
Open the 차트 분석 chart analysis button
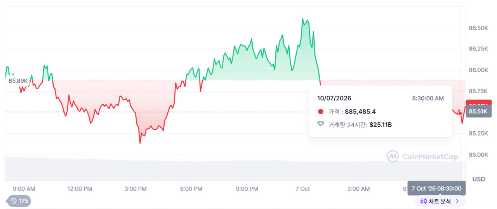tap(440, 201)
